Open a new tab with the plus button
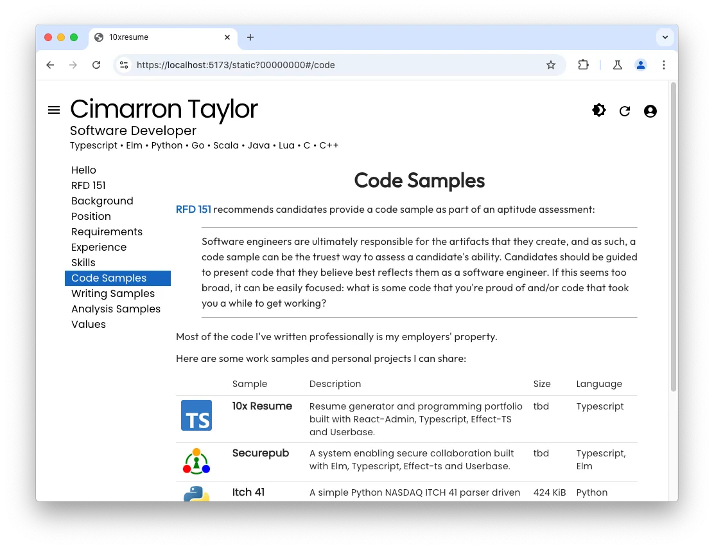Screen dimensions: 714x549 click(x=250, y=37)
